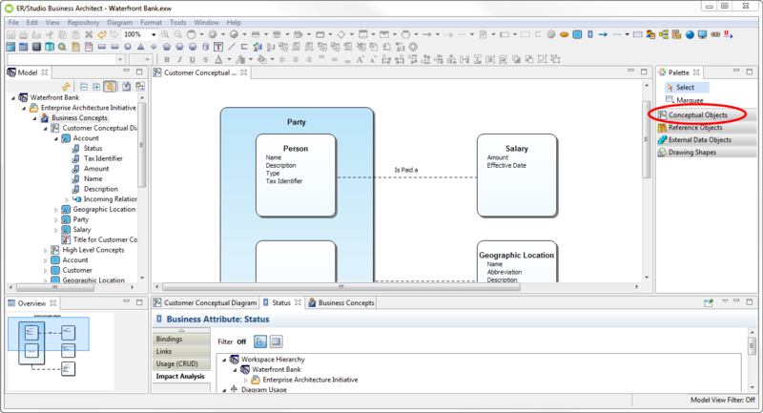Select the Tax Identifier attribute in tree
The width and height of the screenshot is (763, 413).
pyautogui.click(x=103, y=158)
